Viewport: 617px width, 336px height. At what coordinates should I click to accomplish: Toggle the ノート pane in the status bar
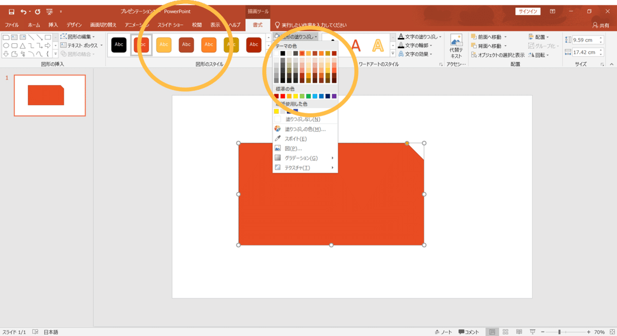pyautogui.click(x=443, y=332)
